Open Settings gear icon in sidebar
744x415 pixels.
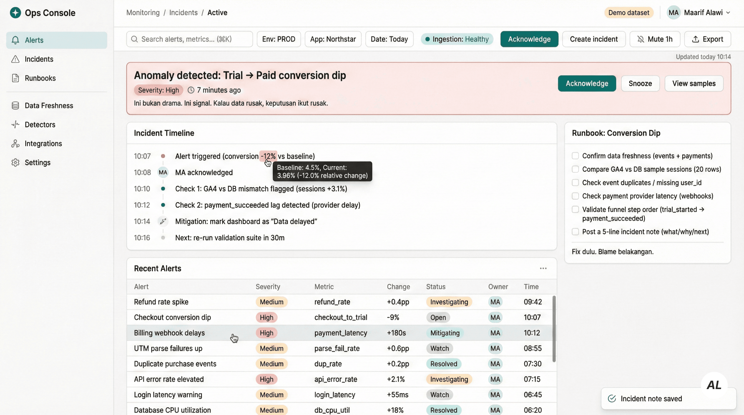[x=15, y=162]
